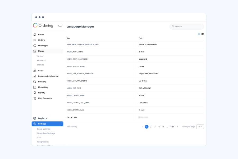Open Operation Settings submenu entry
This screenshot has height=159, width=238.
(46, 133)
